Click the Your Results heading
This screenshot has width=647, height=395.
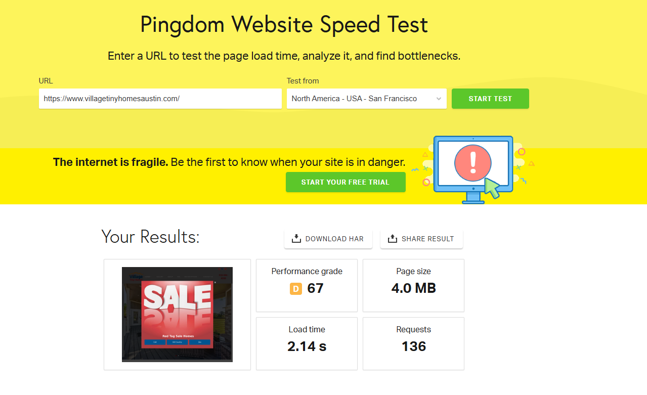point(150,236)
